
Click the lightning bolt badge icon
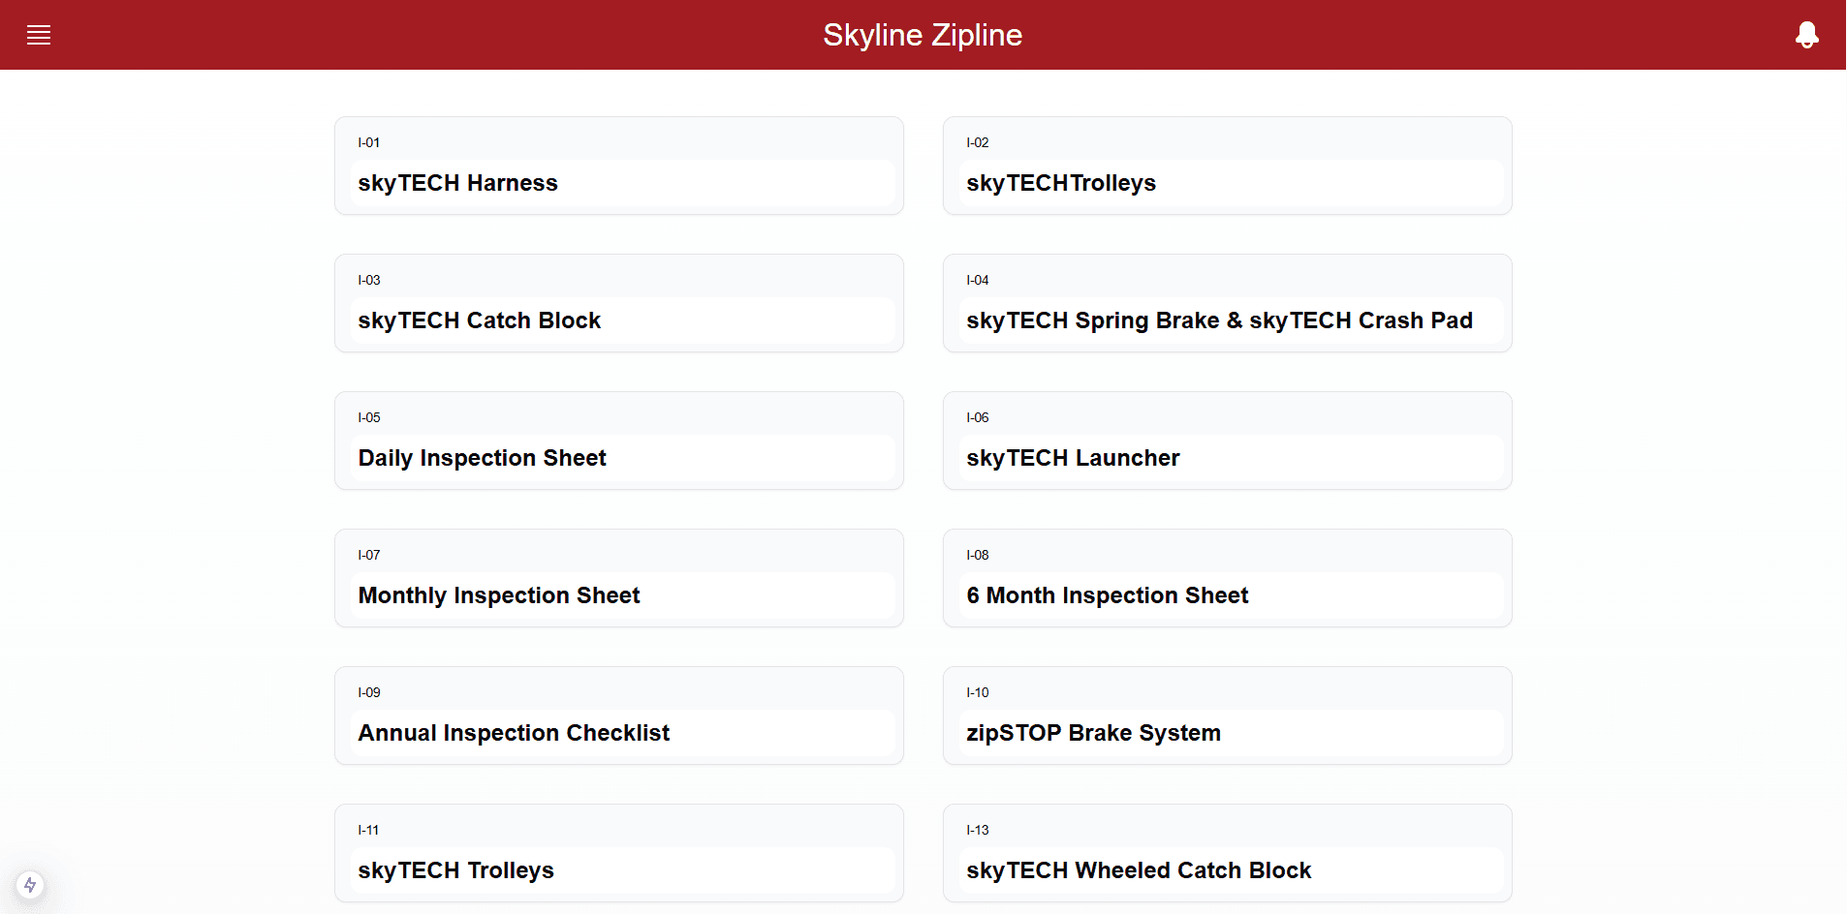tap(30, 884)
